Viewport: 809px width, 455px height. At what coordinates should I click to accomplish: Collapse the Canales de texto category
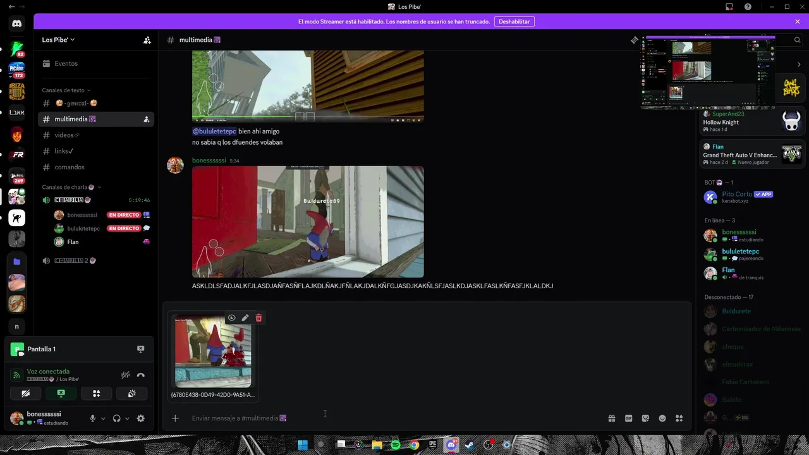(66, 90)
